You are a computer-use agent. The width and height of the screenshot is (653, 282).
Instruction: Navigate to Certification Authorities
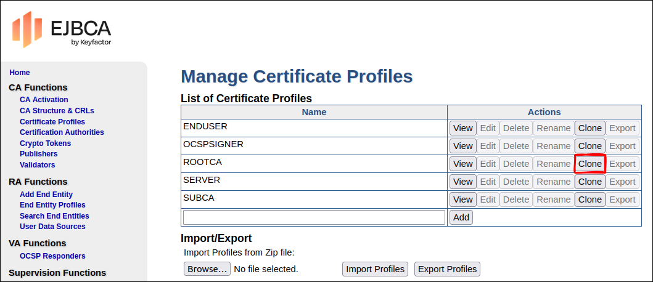tap(62, 132)
